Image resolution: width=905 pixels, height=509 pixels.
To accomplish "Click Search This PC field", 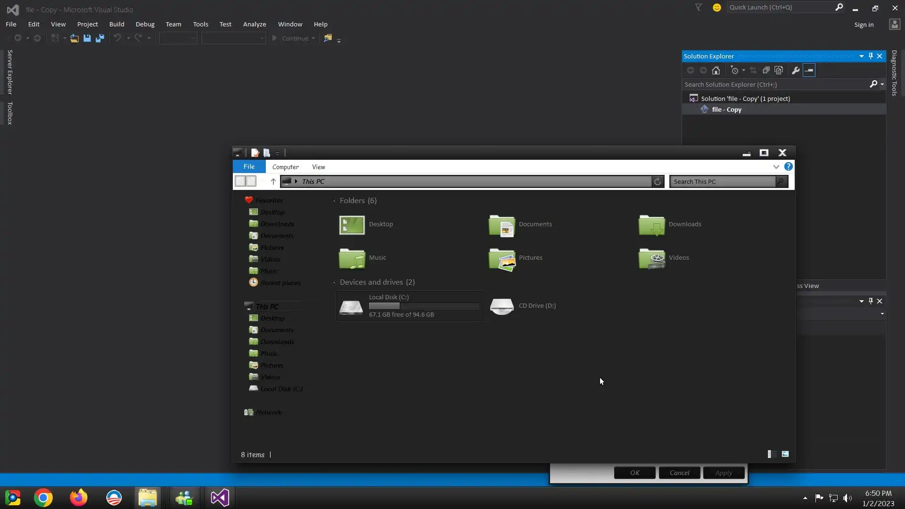I will point(722,181).
